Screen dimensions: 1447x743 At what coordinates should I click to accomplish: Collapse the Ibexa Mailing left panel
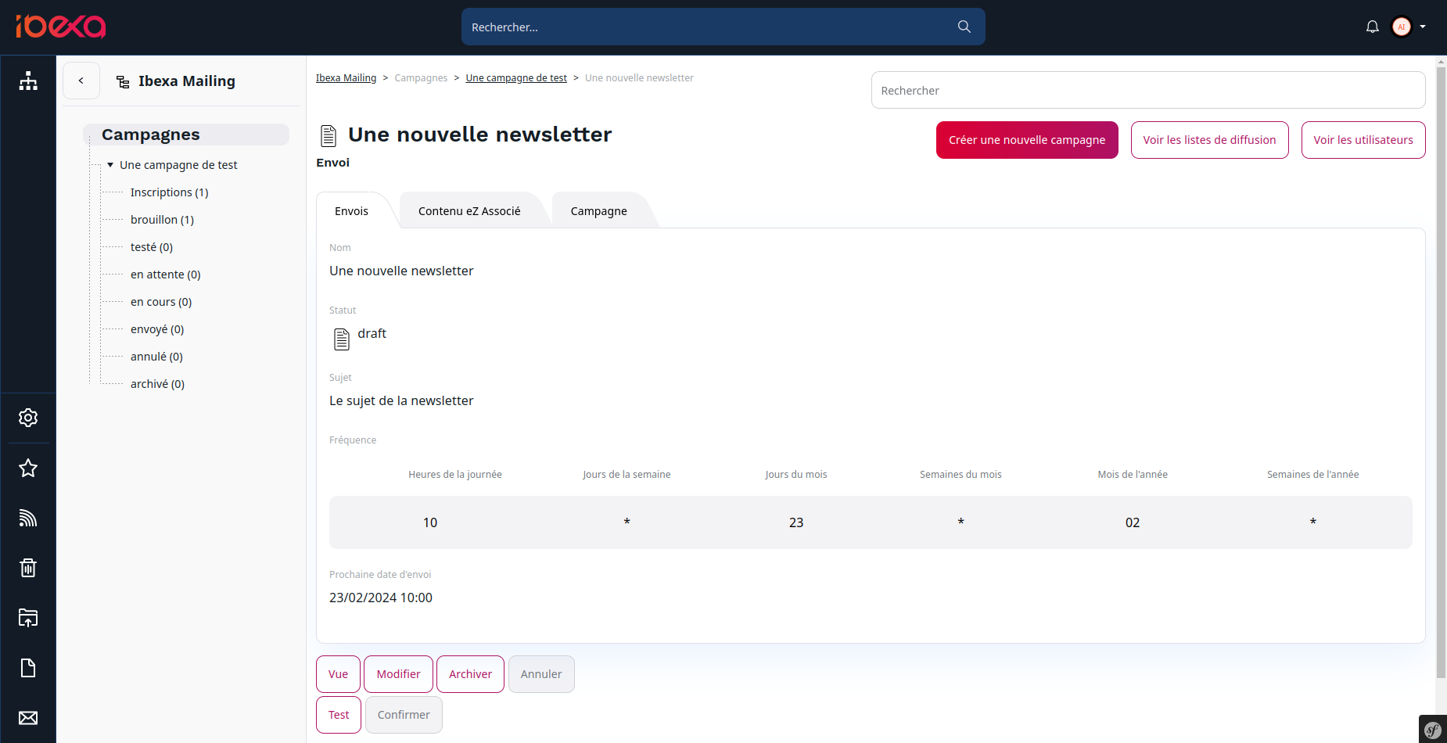[81, 81]
